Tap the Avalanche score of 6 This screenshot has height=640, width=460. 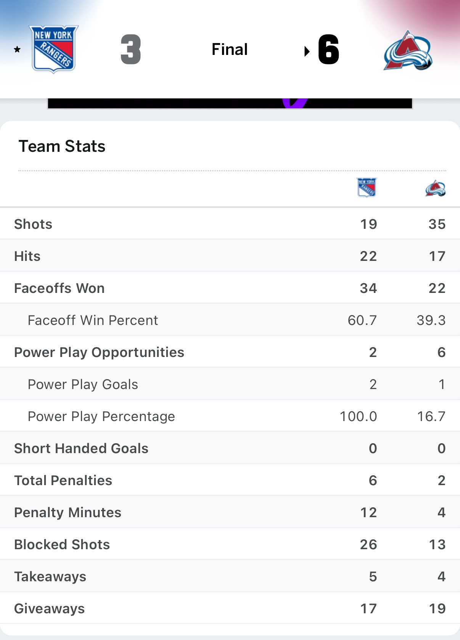pos(328,50)
